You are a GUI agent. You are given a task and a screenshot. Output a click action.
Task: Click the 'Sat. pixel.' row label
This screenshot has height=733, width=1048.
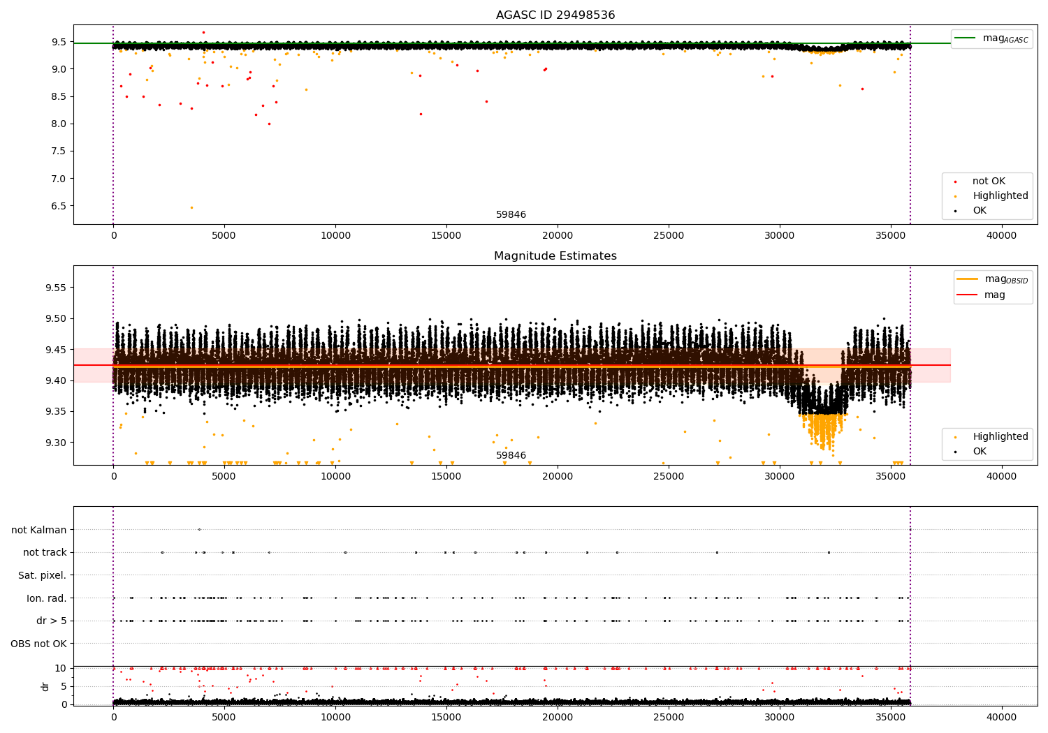click(x=43, y=576)
